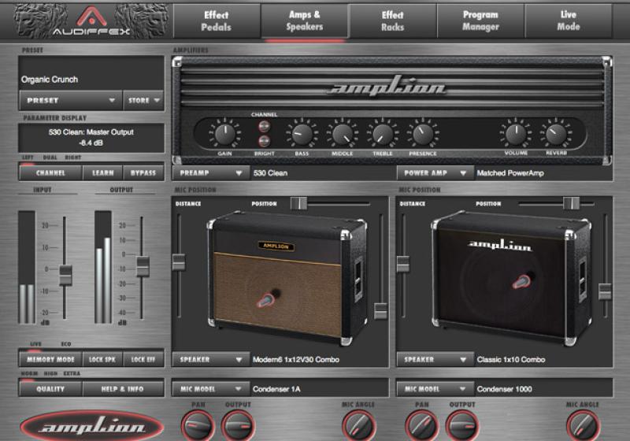Click the Audiffex logo in the header
630x441 pixels.
pyautogui.click(x=91, y=20)
